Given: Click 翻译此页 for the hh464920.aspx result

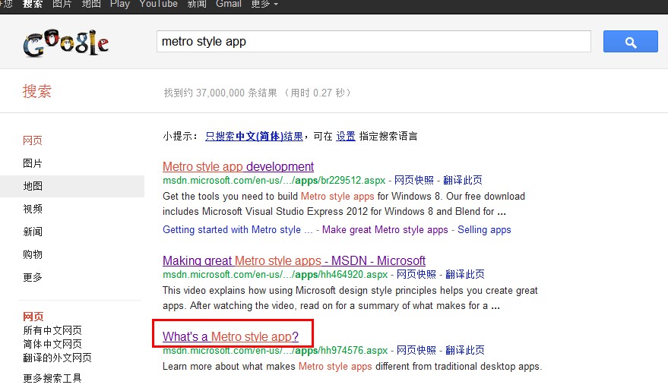Looking at the screenshot, I should coord(465,274).
